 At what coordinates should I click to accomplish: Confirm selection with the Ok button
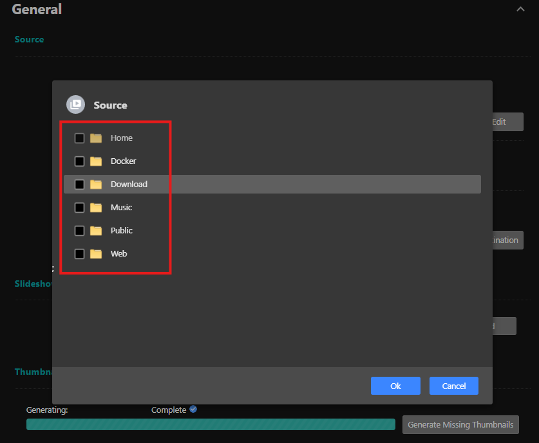395,386
